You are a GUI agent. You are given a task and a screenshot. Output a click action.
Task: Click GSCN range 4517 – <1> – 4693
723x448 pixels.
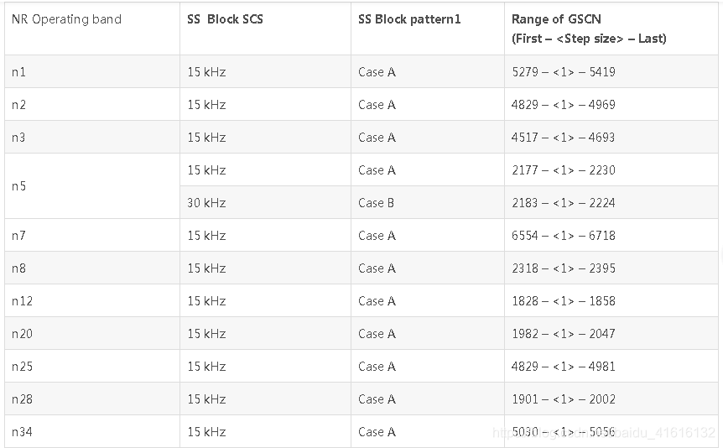tap(563, 138)
